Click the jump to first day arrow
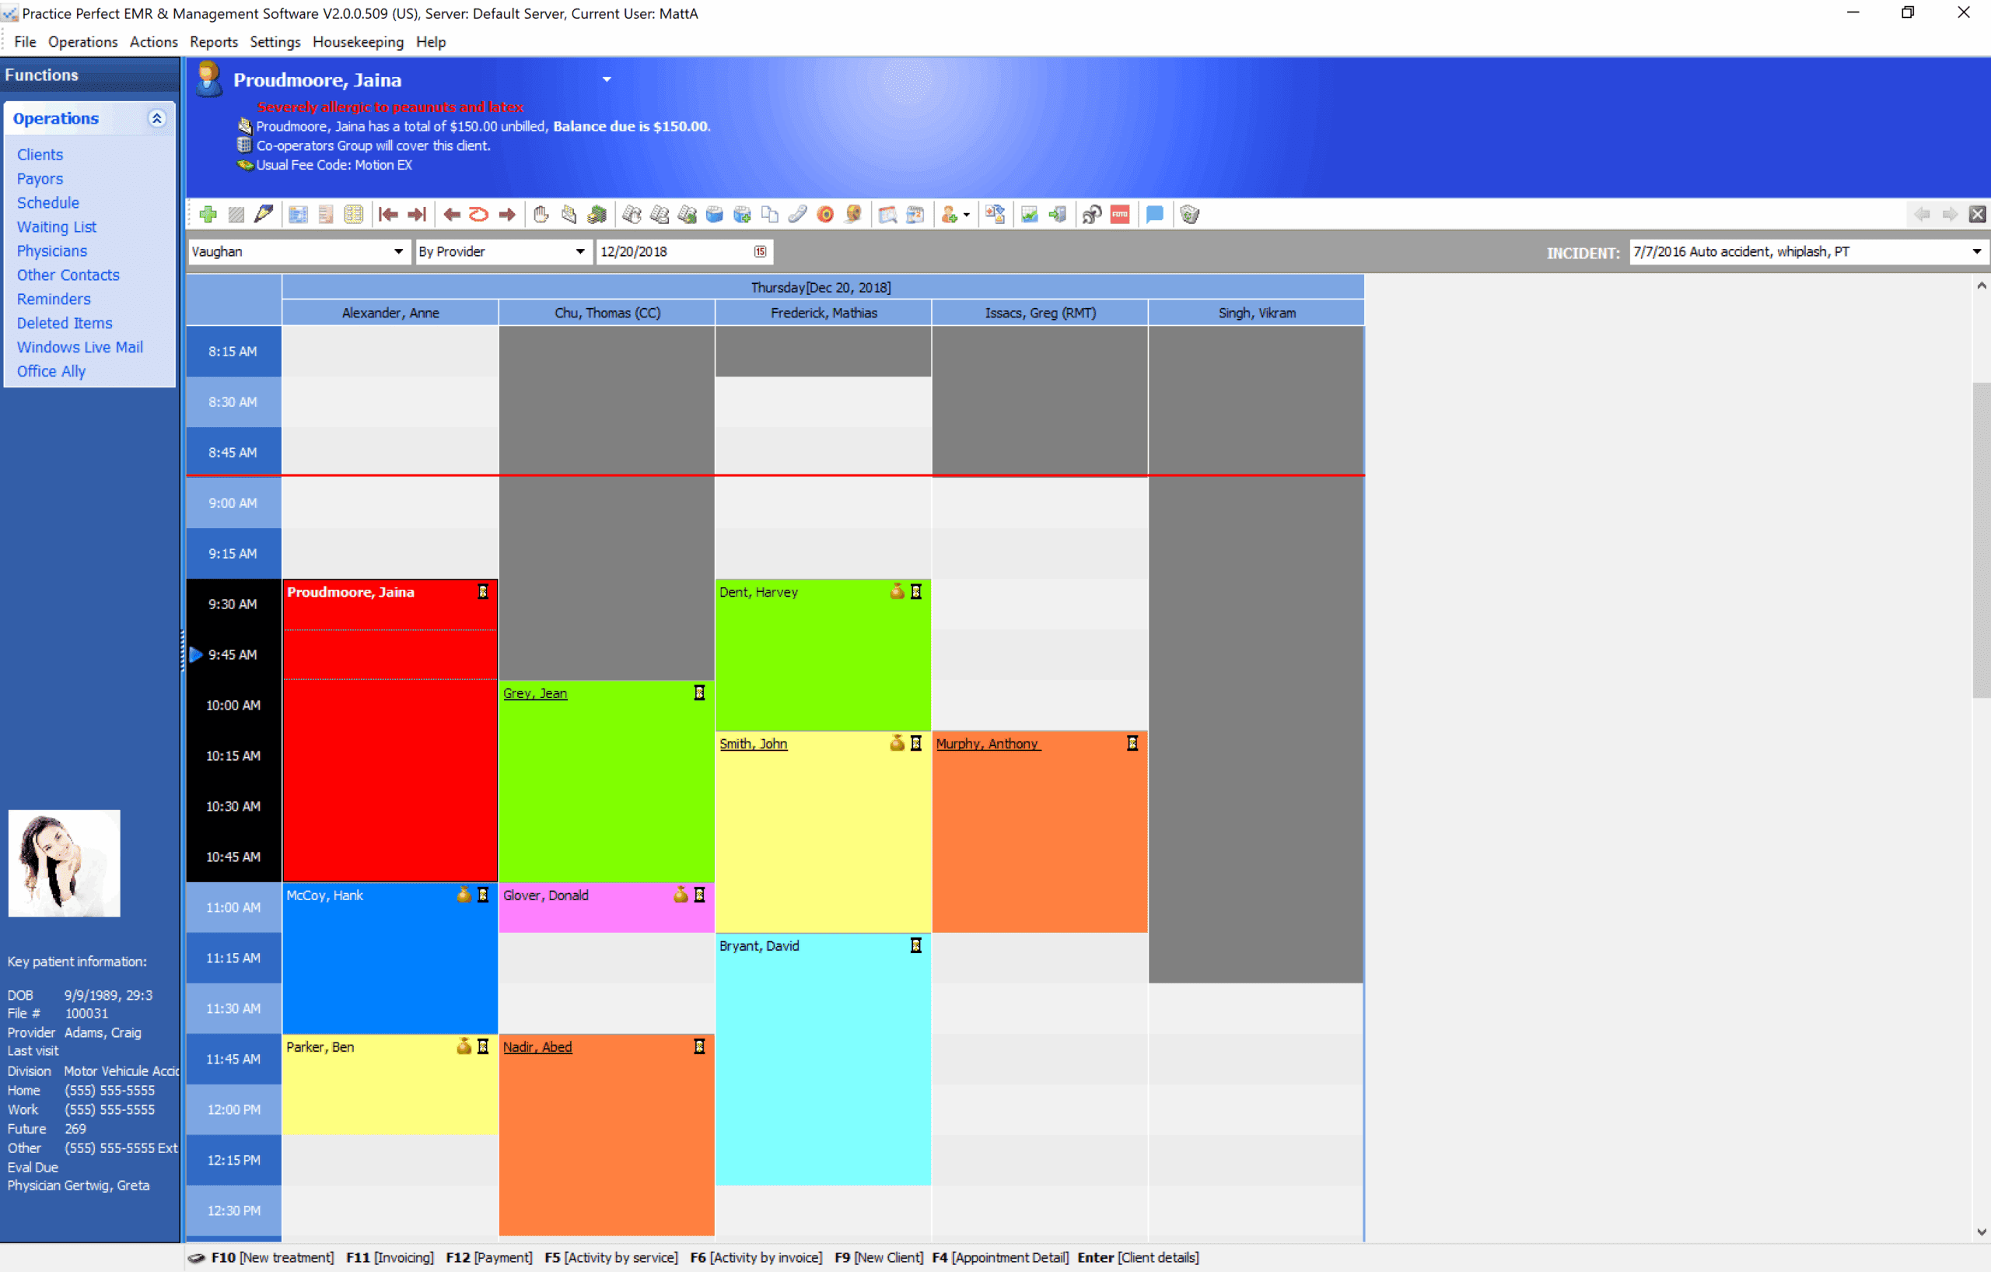Screen dimensions: 1991x1272 [x=388, y=215]
